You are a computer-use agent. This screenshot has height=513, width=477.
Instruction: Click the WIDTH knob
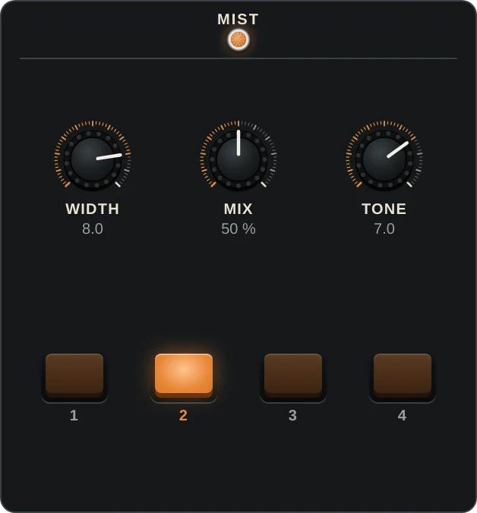93,159
